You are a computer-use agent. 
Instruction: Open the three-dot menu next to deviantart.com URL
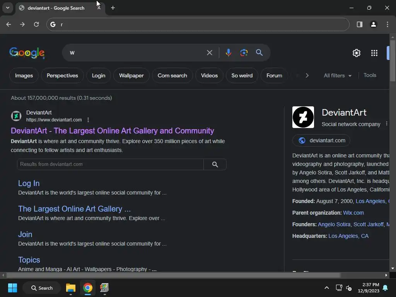click(x=88, y=120)
